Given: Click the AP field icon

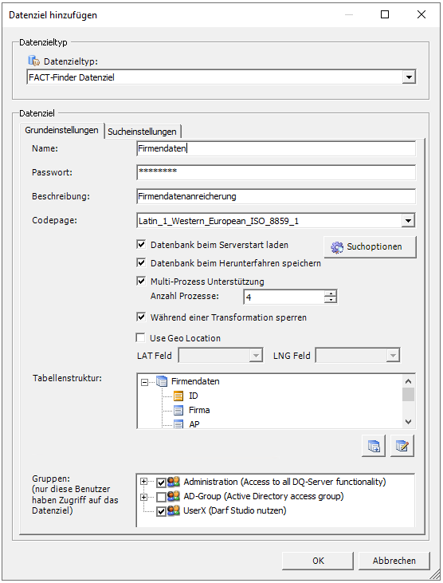Looking at the screenshot, I should click(x=178, y=423).
